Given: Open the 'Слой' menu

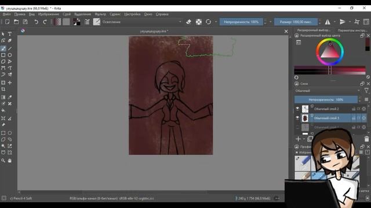Looking at the screenshot, I should pos(67,14).
